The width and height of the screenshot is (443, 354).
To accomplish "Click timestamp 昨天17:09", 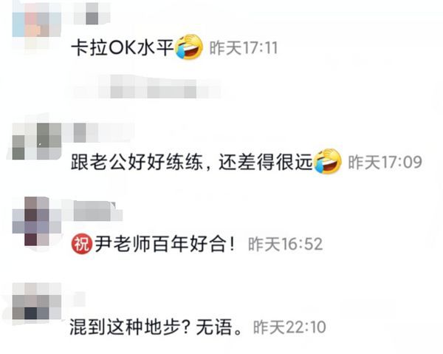I will 385,163.
